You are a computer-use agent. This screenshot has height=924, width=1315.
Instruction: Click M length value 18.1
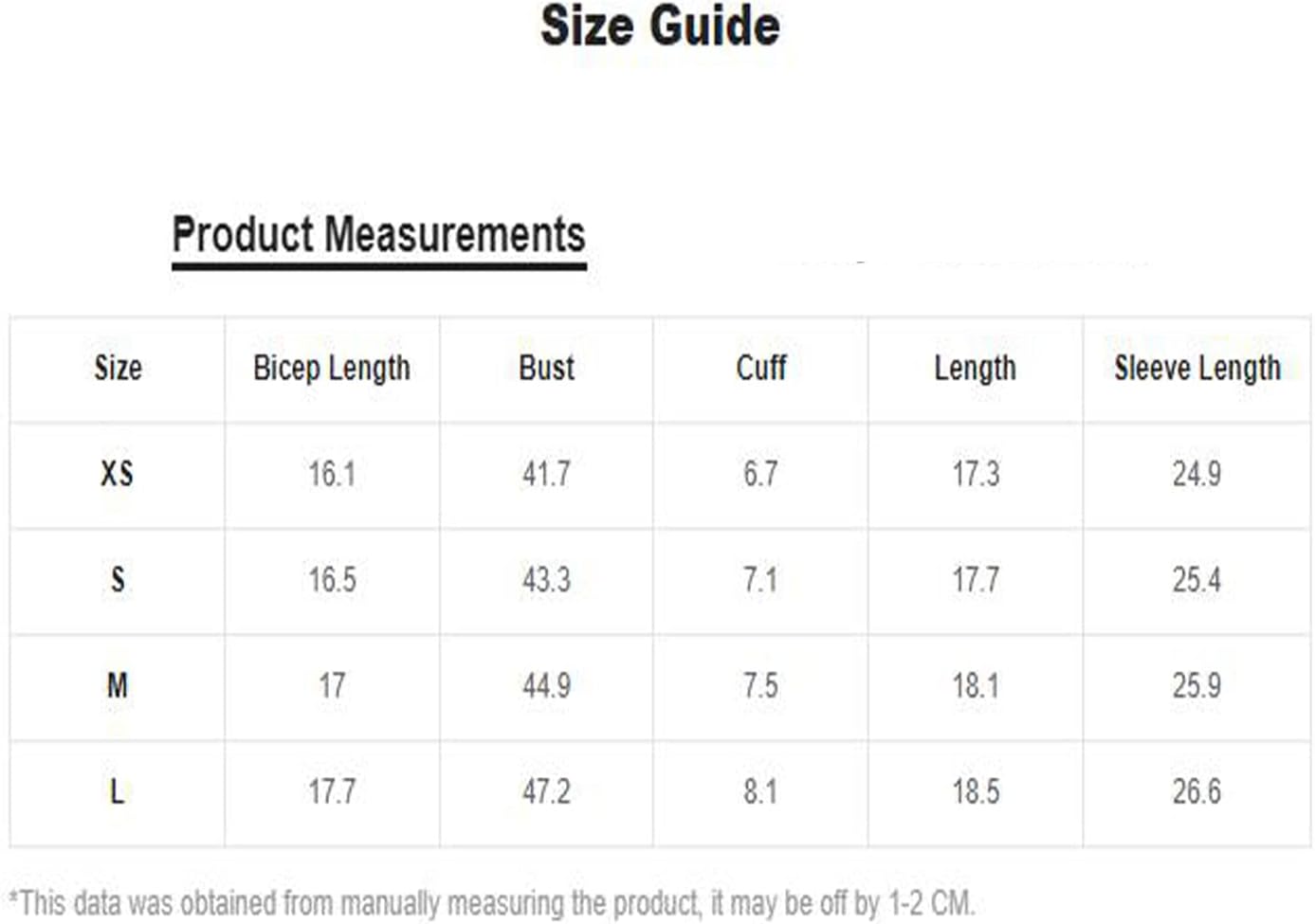point(975,685)
